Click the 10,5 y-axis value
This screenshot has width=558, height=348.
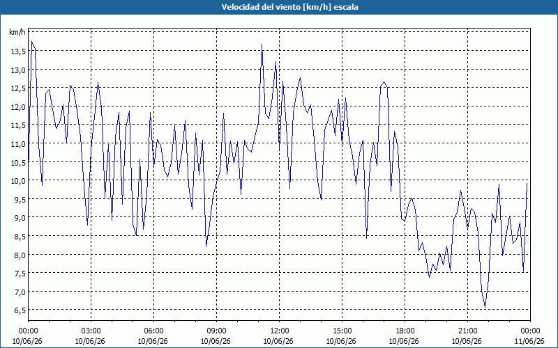[x=18, y=162]
